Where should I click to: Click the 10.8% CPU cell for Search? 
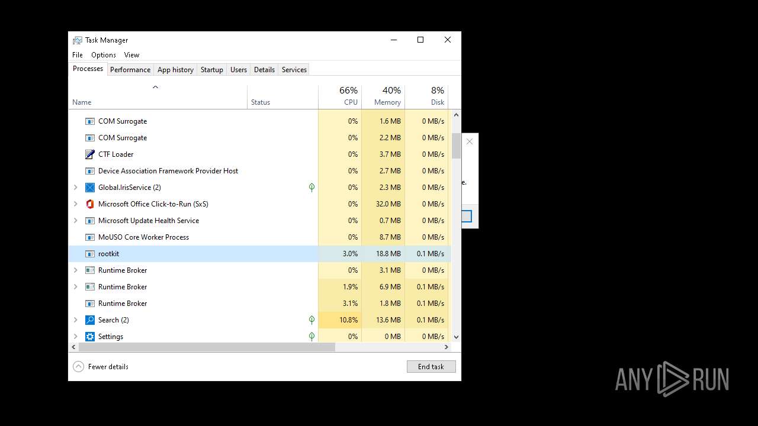340,320
